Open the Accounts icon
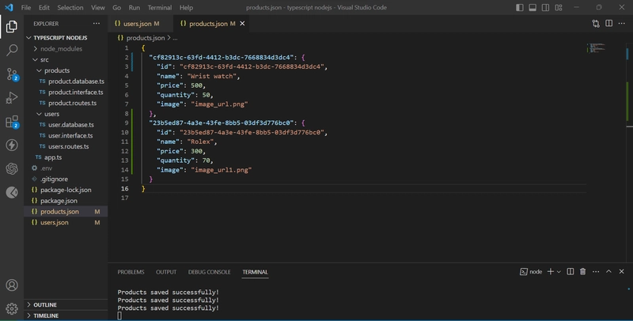Screen dimensions: 633x321 [12, 285]
